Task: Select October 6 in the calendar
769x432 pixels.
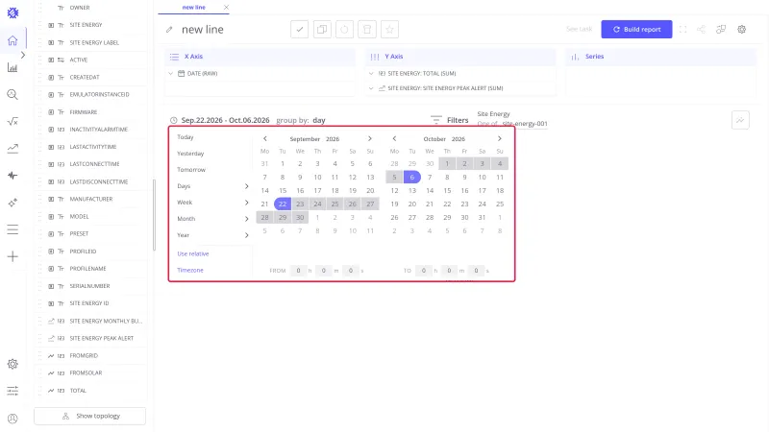Action: [412, 177]
